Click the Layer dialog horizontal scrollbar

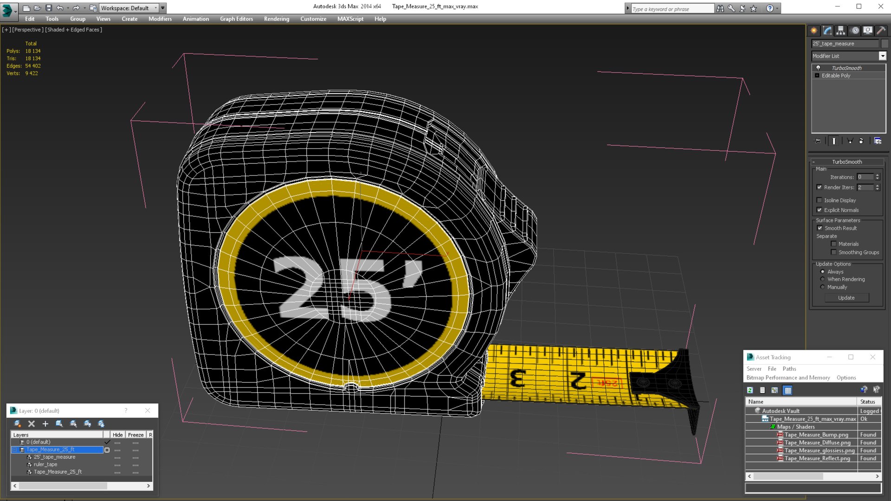point(81,486)
